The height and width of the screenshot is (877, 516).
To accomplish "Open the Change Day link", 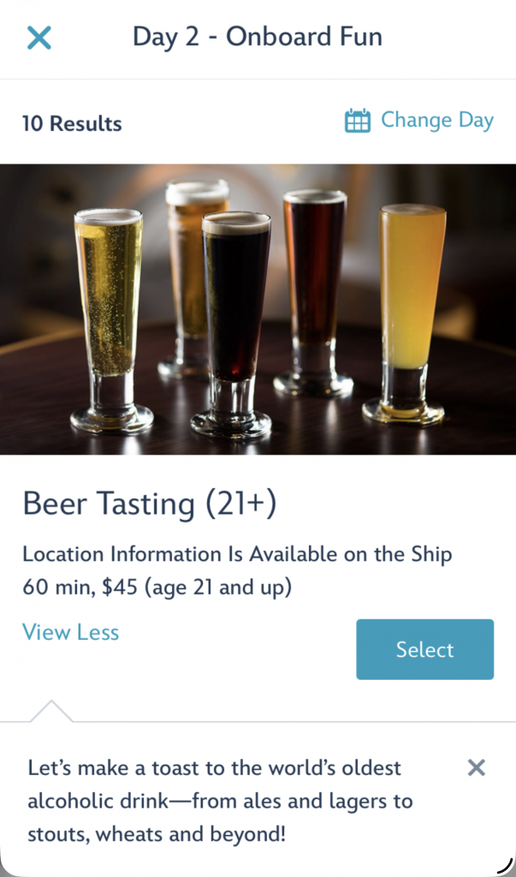I will click(436, 120).
